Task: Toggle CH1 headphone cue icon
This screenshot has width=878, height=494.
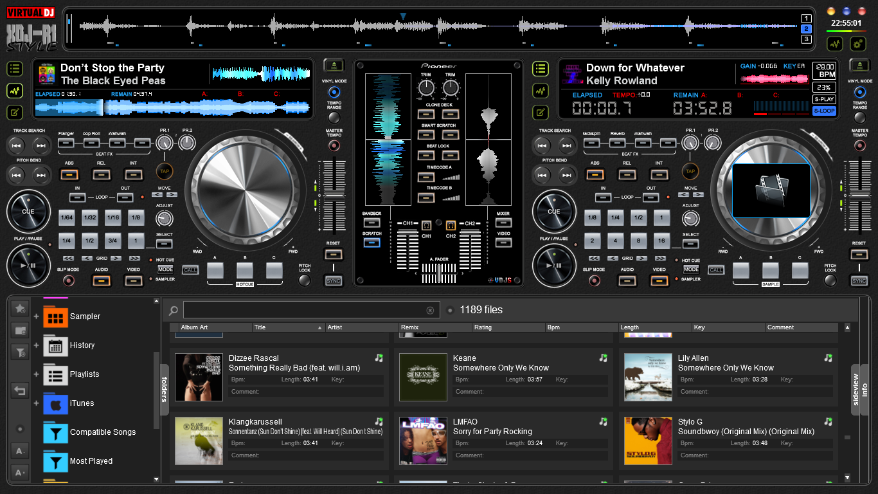Action: click(426, 226)
